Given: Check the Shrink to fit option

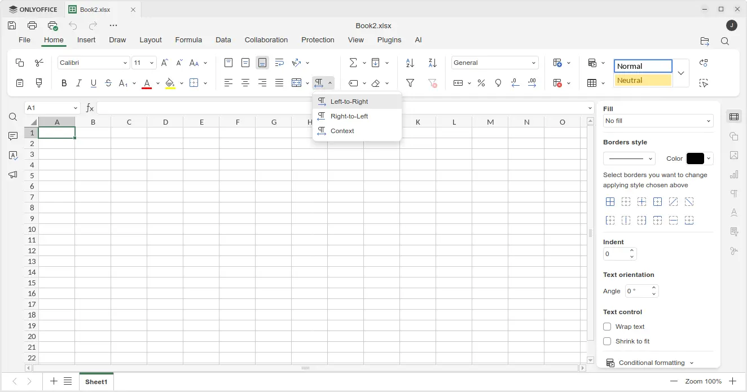Looking at the screenshot, I should [x=607, y=341].
